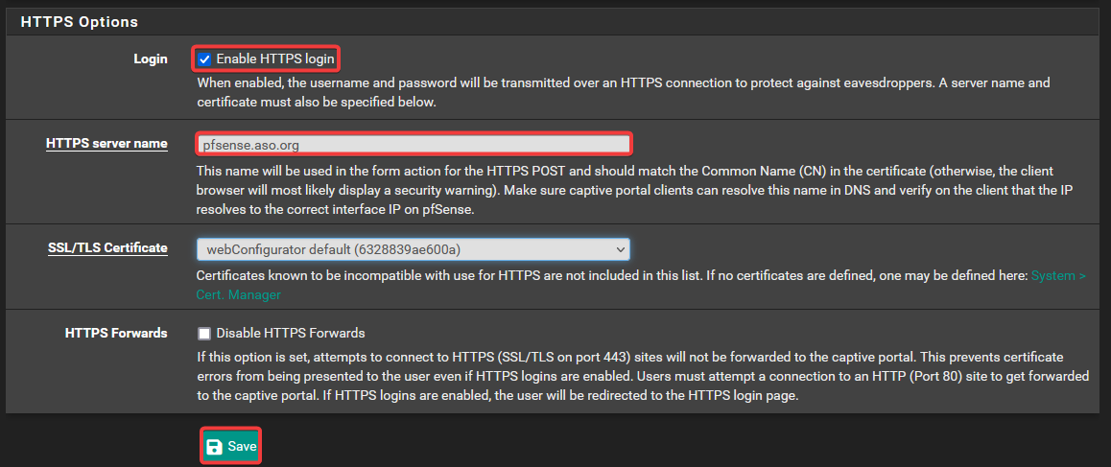
Task: Click the bold 'HTTPS Forwards' row label
Action: [116, 334]
